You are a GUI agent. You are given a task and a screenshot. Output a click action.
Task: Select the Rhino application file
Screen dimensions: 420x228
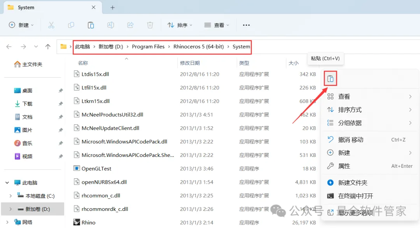(88, 223)
